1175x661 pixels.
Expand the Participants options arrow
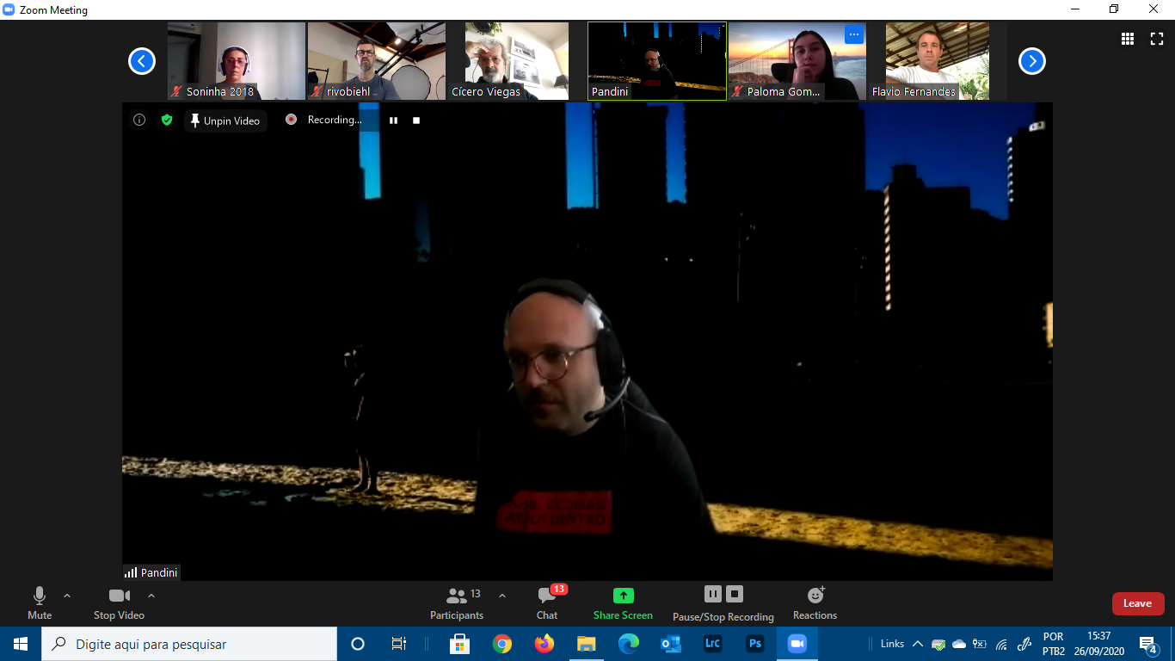pos(502,596)
